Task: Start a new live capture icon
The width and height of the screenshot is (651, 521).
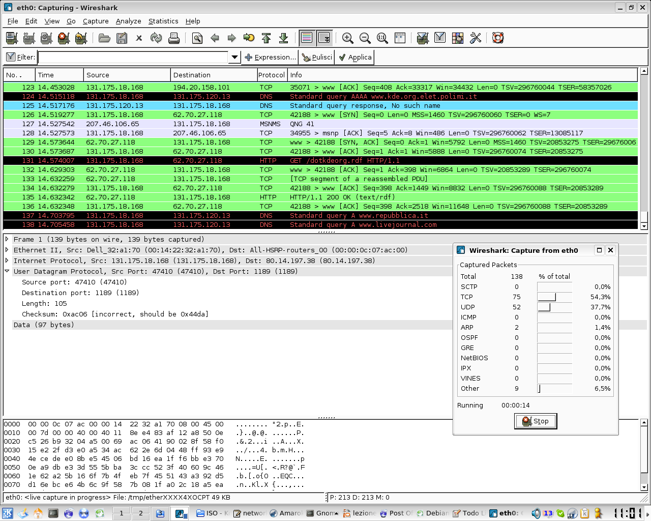Action: pyautogui.click(x=46, y=38)
